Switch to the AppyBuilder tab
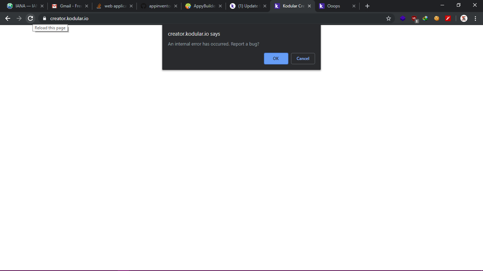 202,6
